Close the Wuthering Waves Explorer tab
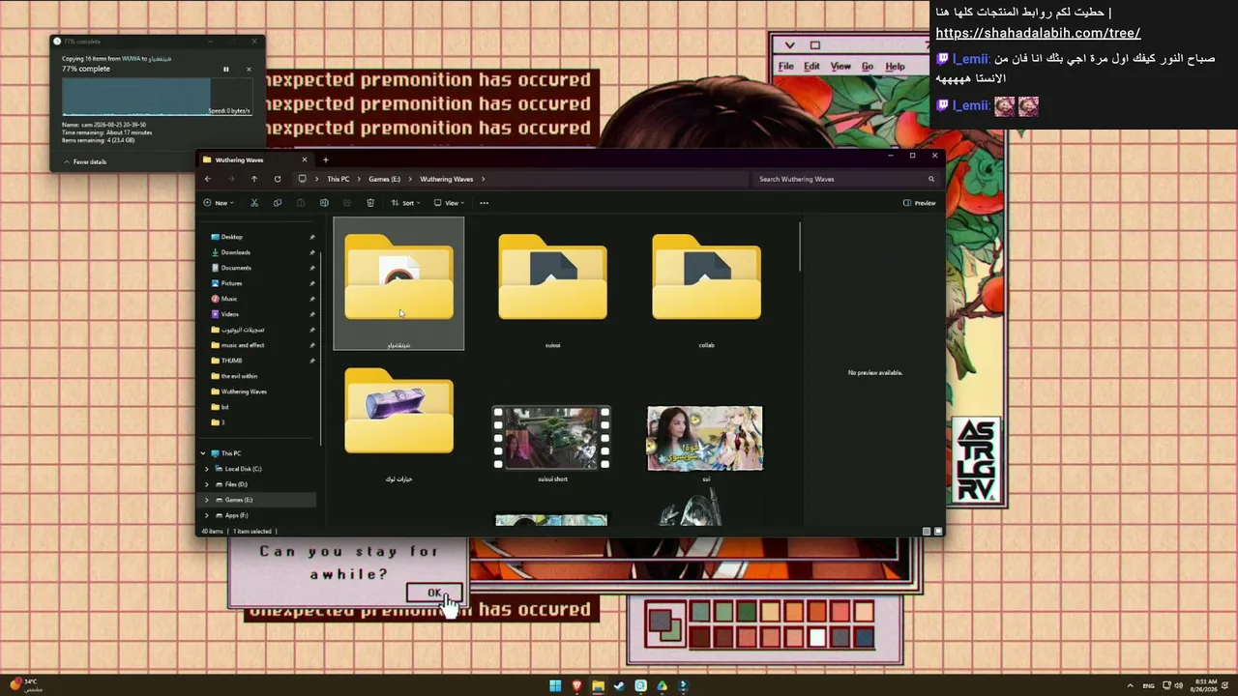 (x=305, y=159)
